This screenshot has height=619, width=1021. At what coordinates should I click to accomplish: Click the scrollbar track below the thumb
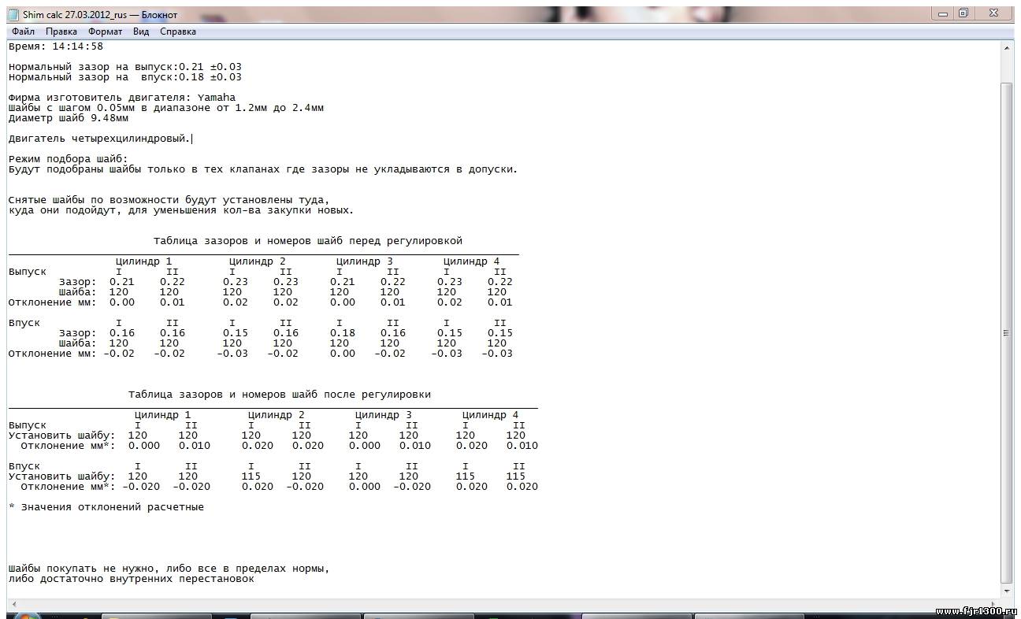1007,586
